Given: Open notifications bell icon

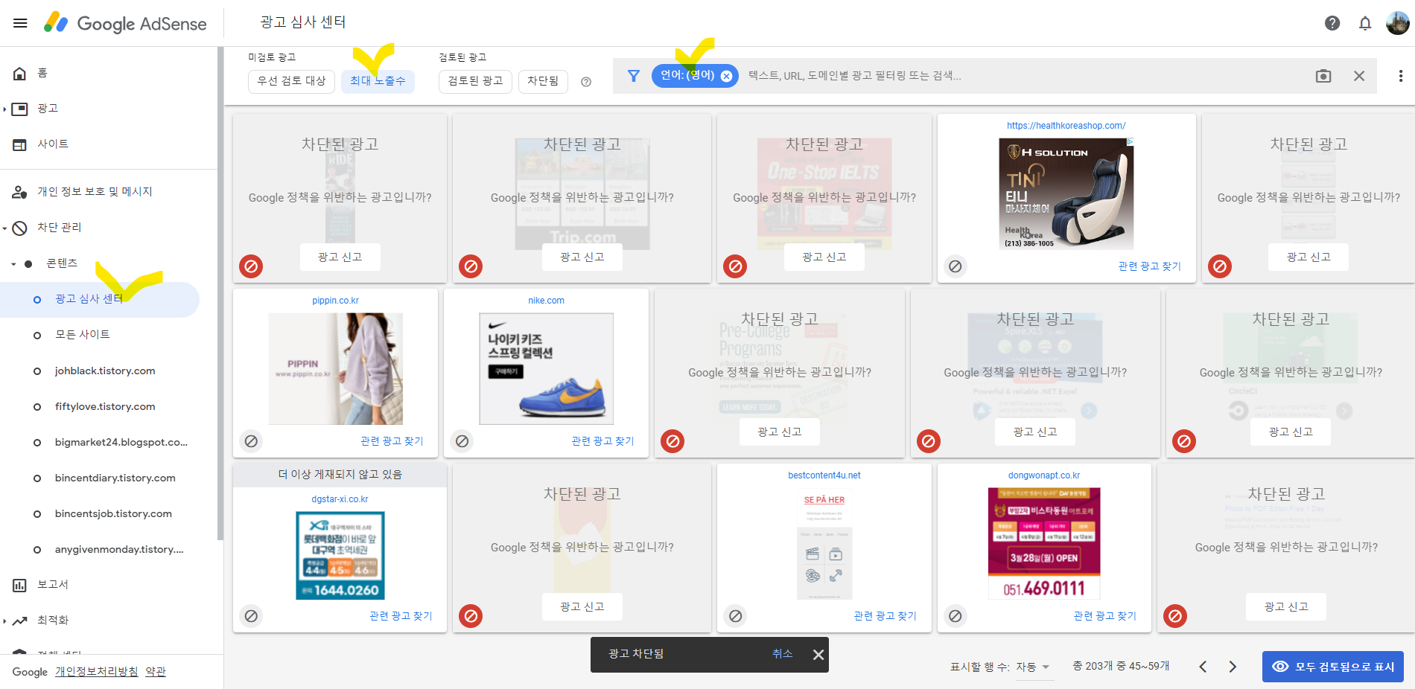Looking at the screenshot, I should click(1365, 23).
